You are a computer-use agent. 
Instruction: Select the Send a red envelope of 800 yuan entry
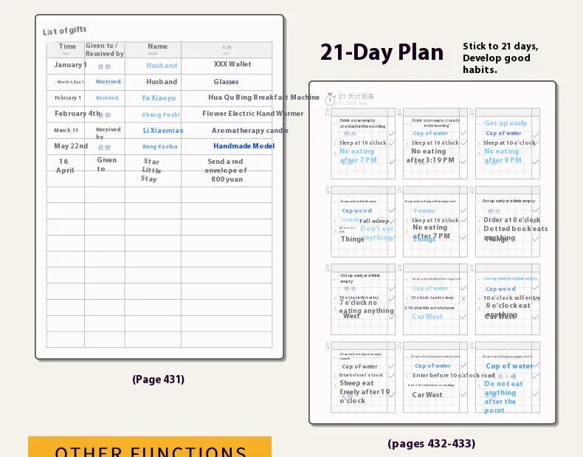click(x=226, y=171)
